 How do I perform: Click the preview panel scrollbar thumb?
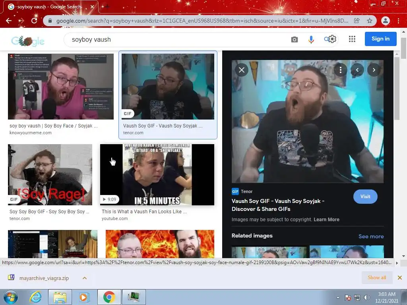click(396, 88)
